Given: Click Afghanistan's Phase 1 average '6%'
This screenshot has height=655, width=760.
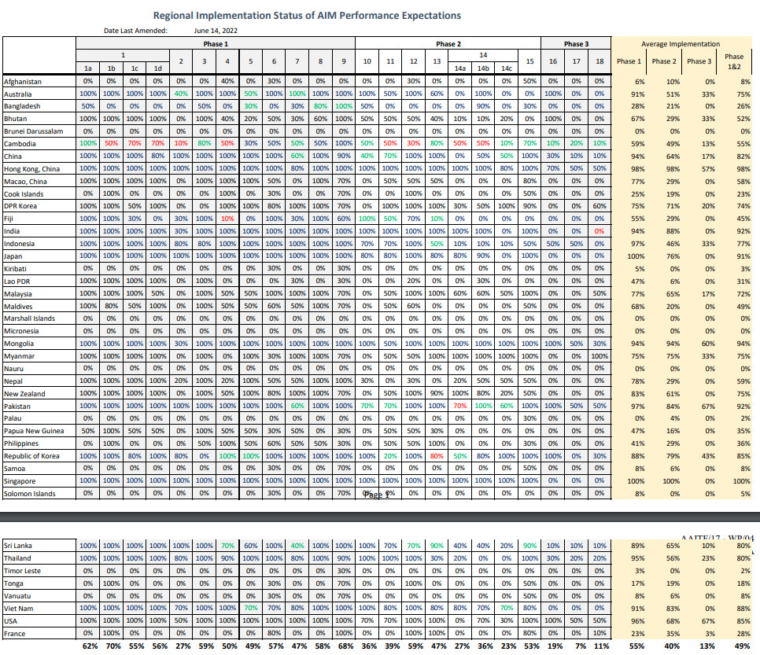Looking at the screenshot, I should (640, 82).
